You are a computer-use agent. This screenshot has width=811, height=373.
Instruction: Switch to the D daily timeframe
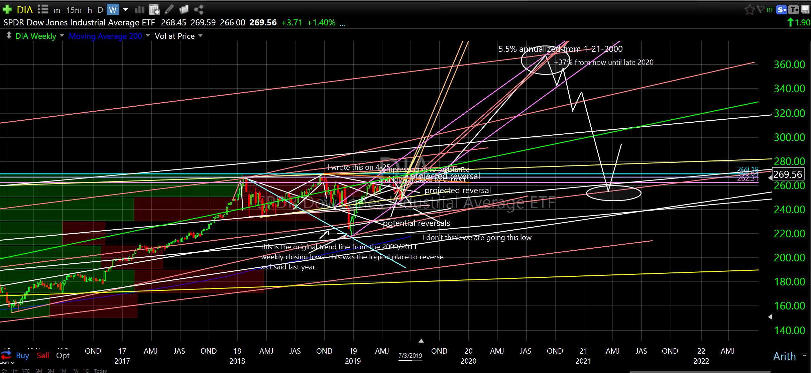point(100,10)
